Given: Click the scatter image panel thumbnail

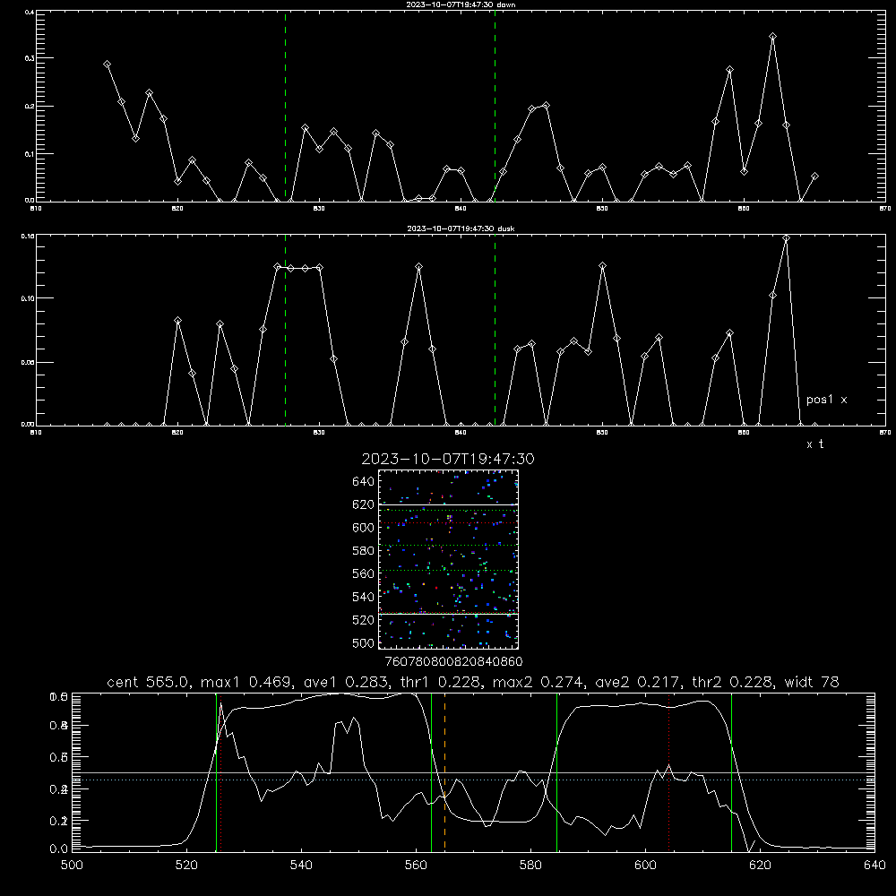Looking at the screenshot, I should pyautogui.click(x=449, y=559).
